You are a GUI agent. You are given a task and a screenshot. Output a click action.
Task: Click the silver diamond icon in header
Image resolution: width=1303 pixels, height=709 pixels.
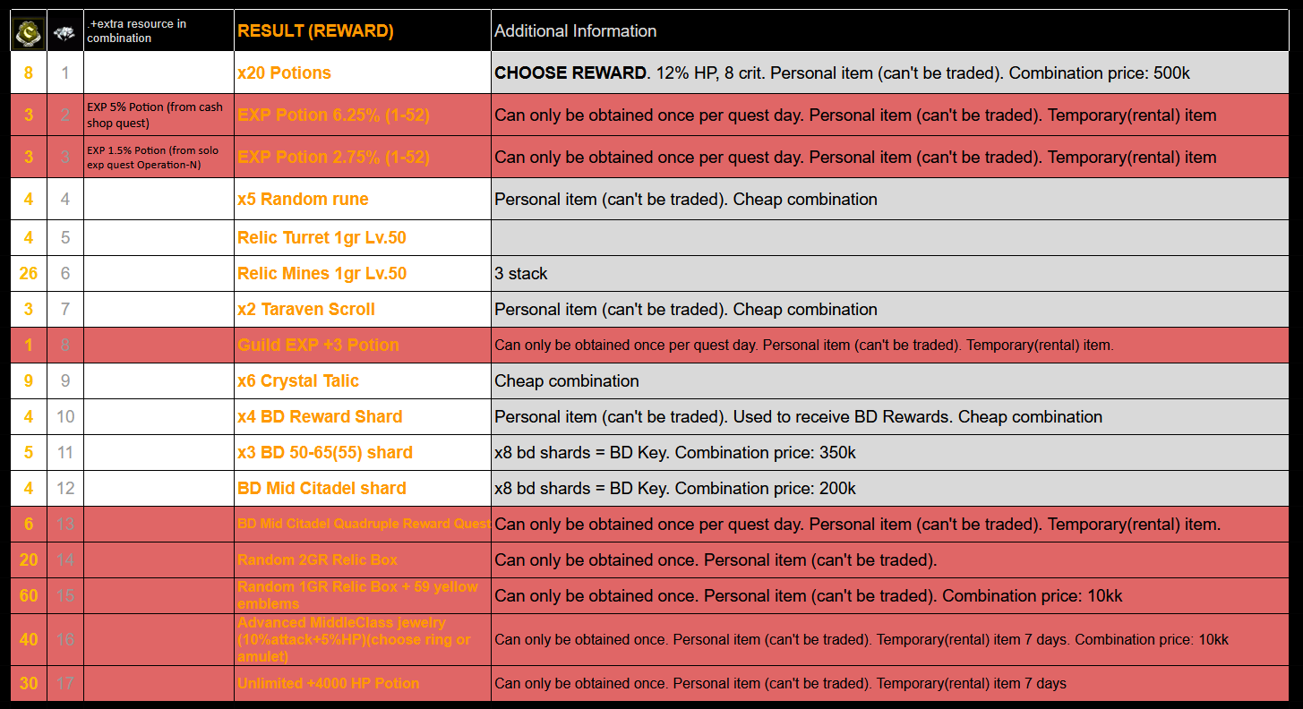(x=64, y=33)
